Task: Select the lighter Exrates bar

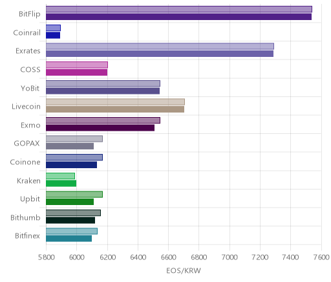Action: click(x=160, y=47)
